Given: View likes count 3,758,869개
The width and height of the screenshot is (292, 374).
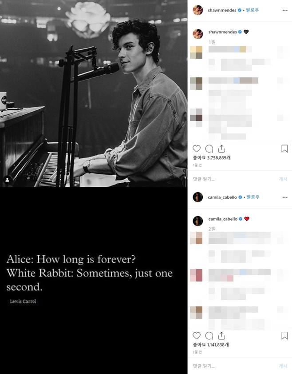Looking at the screenshot, I should click(x=212, y=158).
